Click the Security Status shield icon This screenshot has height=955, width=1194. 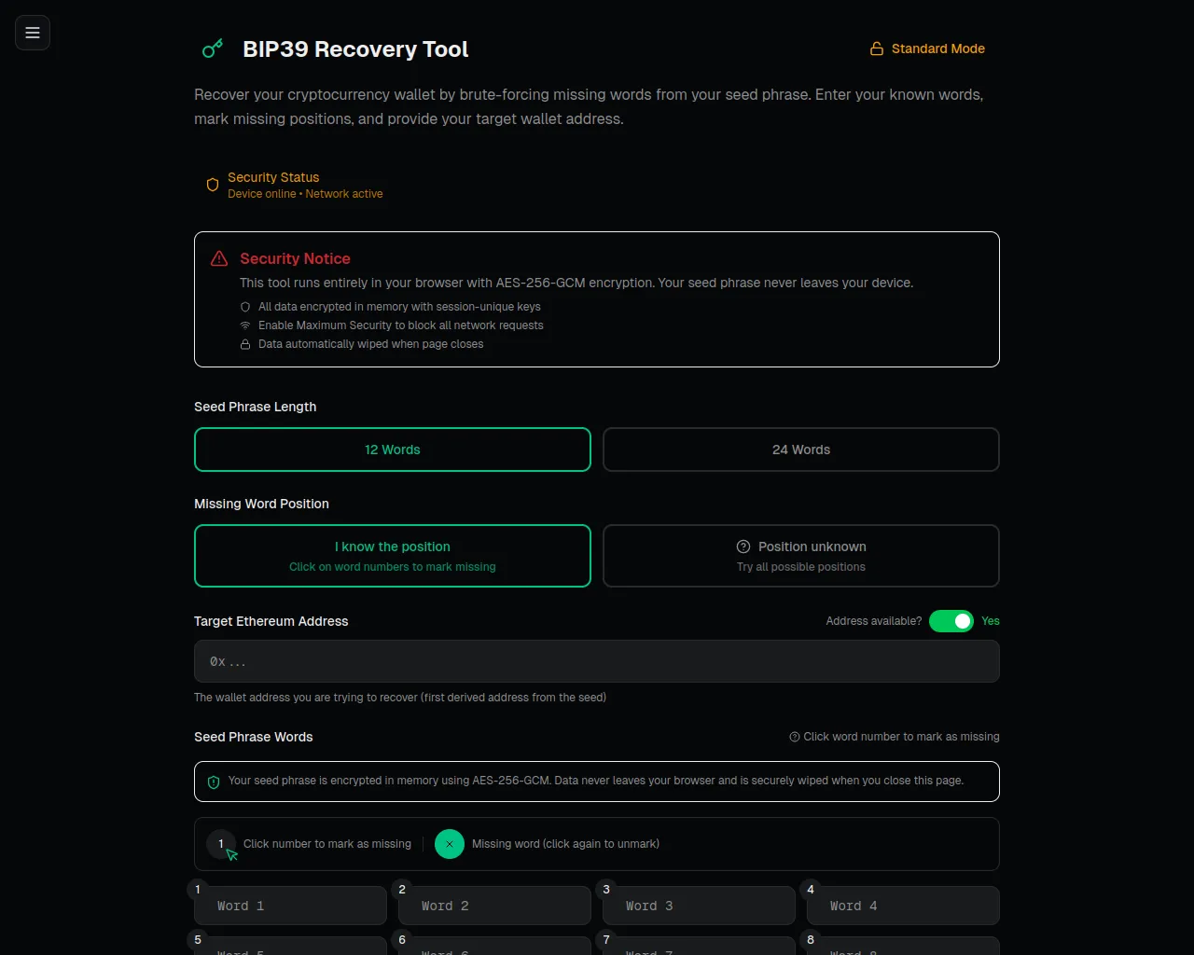pos(213,185)
